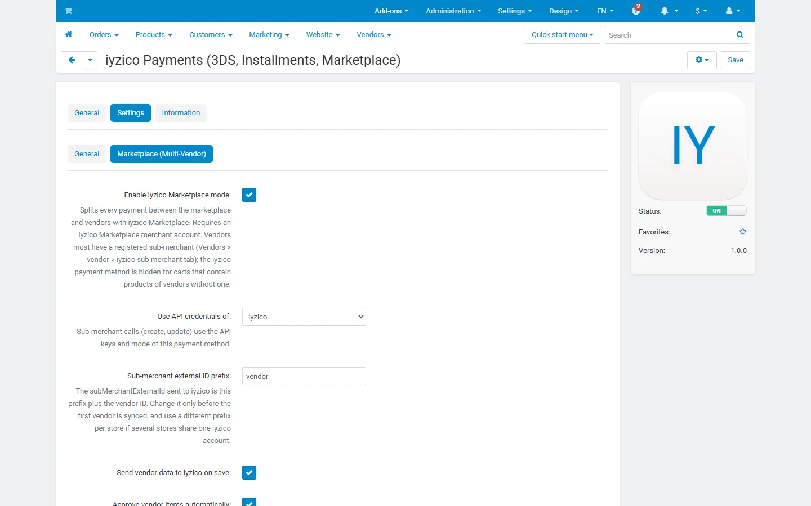811x506 pixels.
Task: Click the Save button
Action: coord(736,60)
